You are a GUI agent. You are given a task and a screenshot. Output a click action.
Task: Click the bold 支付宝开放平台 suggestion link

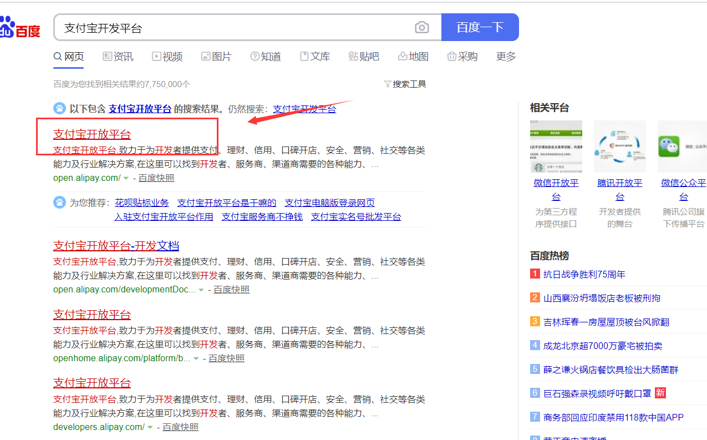[x=140, y=109]
